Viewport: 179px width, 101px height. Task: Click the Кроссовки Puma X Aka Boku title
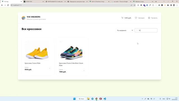(x=71, y=64)
